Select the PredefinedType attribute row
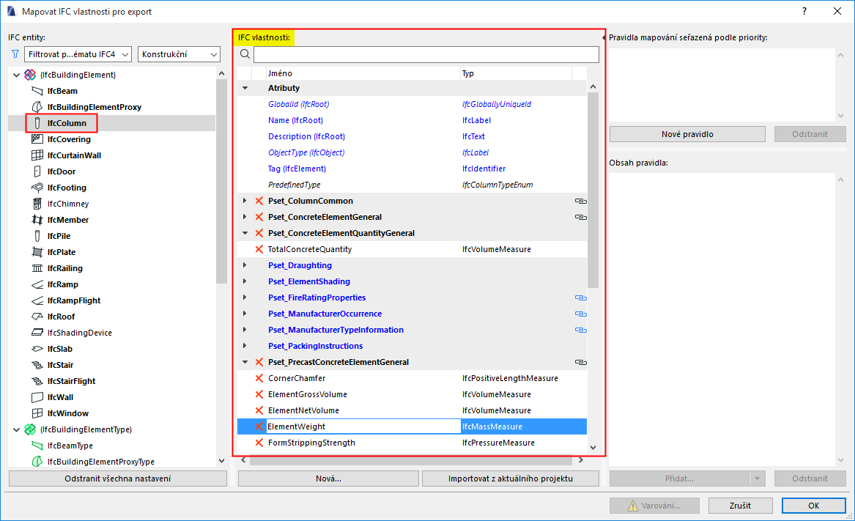This screenshot has width=855, height=521. [412, 185]
